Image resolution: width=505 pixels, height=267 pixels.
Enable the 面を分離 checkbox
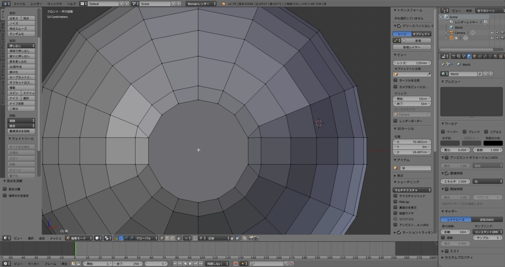pyautogui.click(x=5, y=189)
